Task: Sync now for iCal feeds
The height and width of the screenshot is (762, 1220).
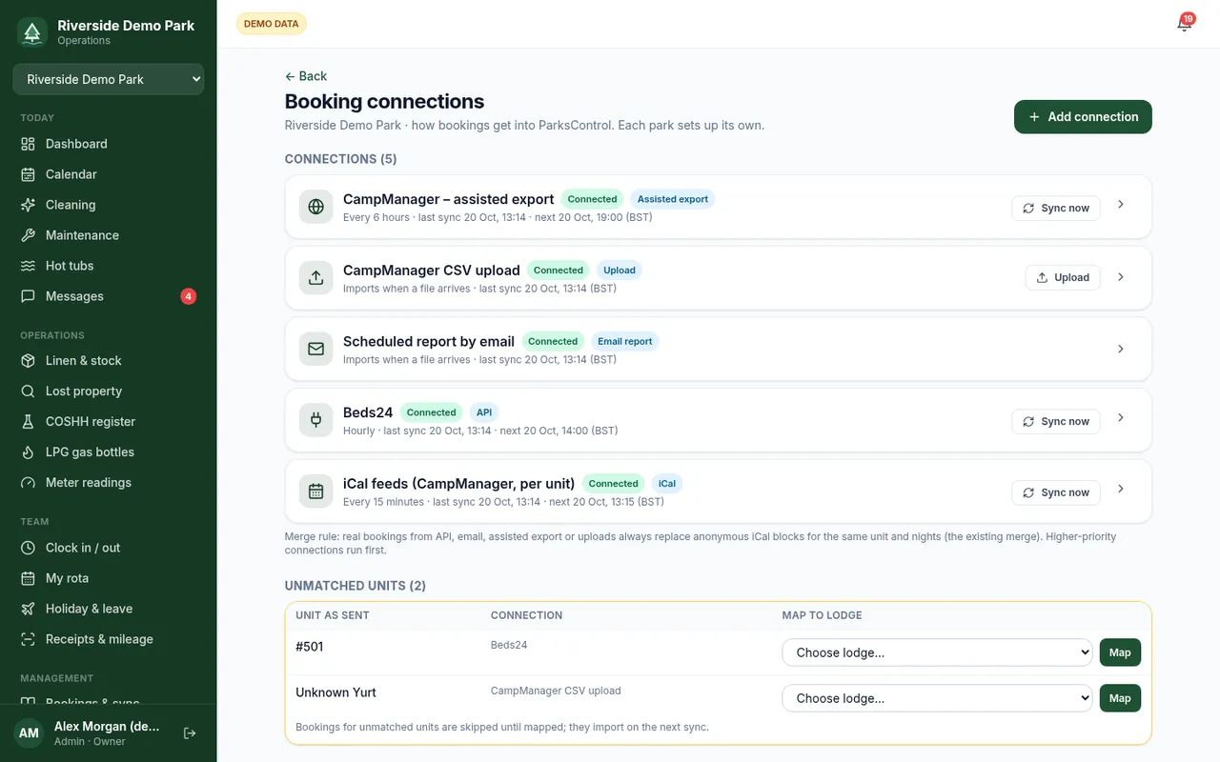Action: (1056, 492)
